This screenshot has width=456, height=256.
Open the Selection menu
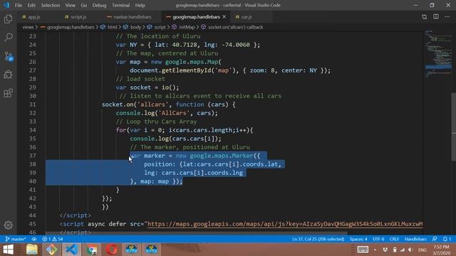click(51, 5)
